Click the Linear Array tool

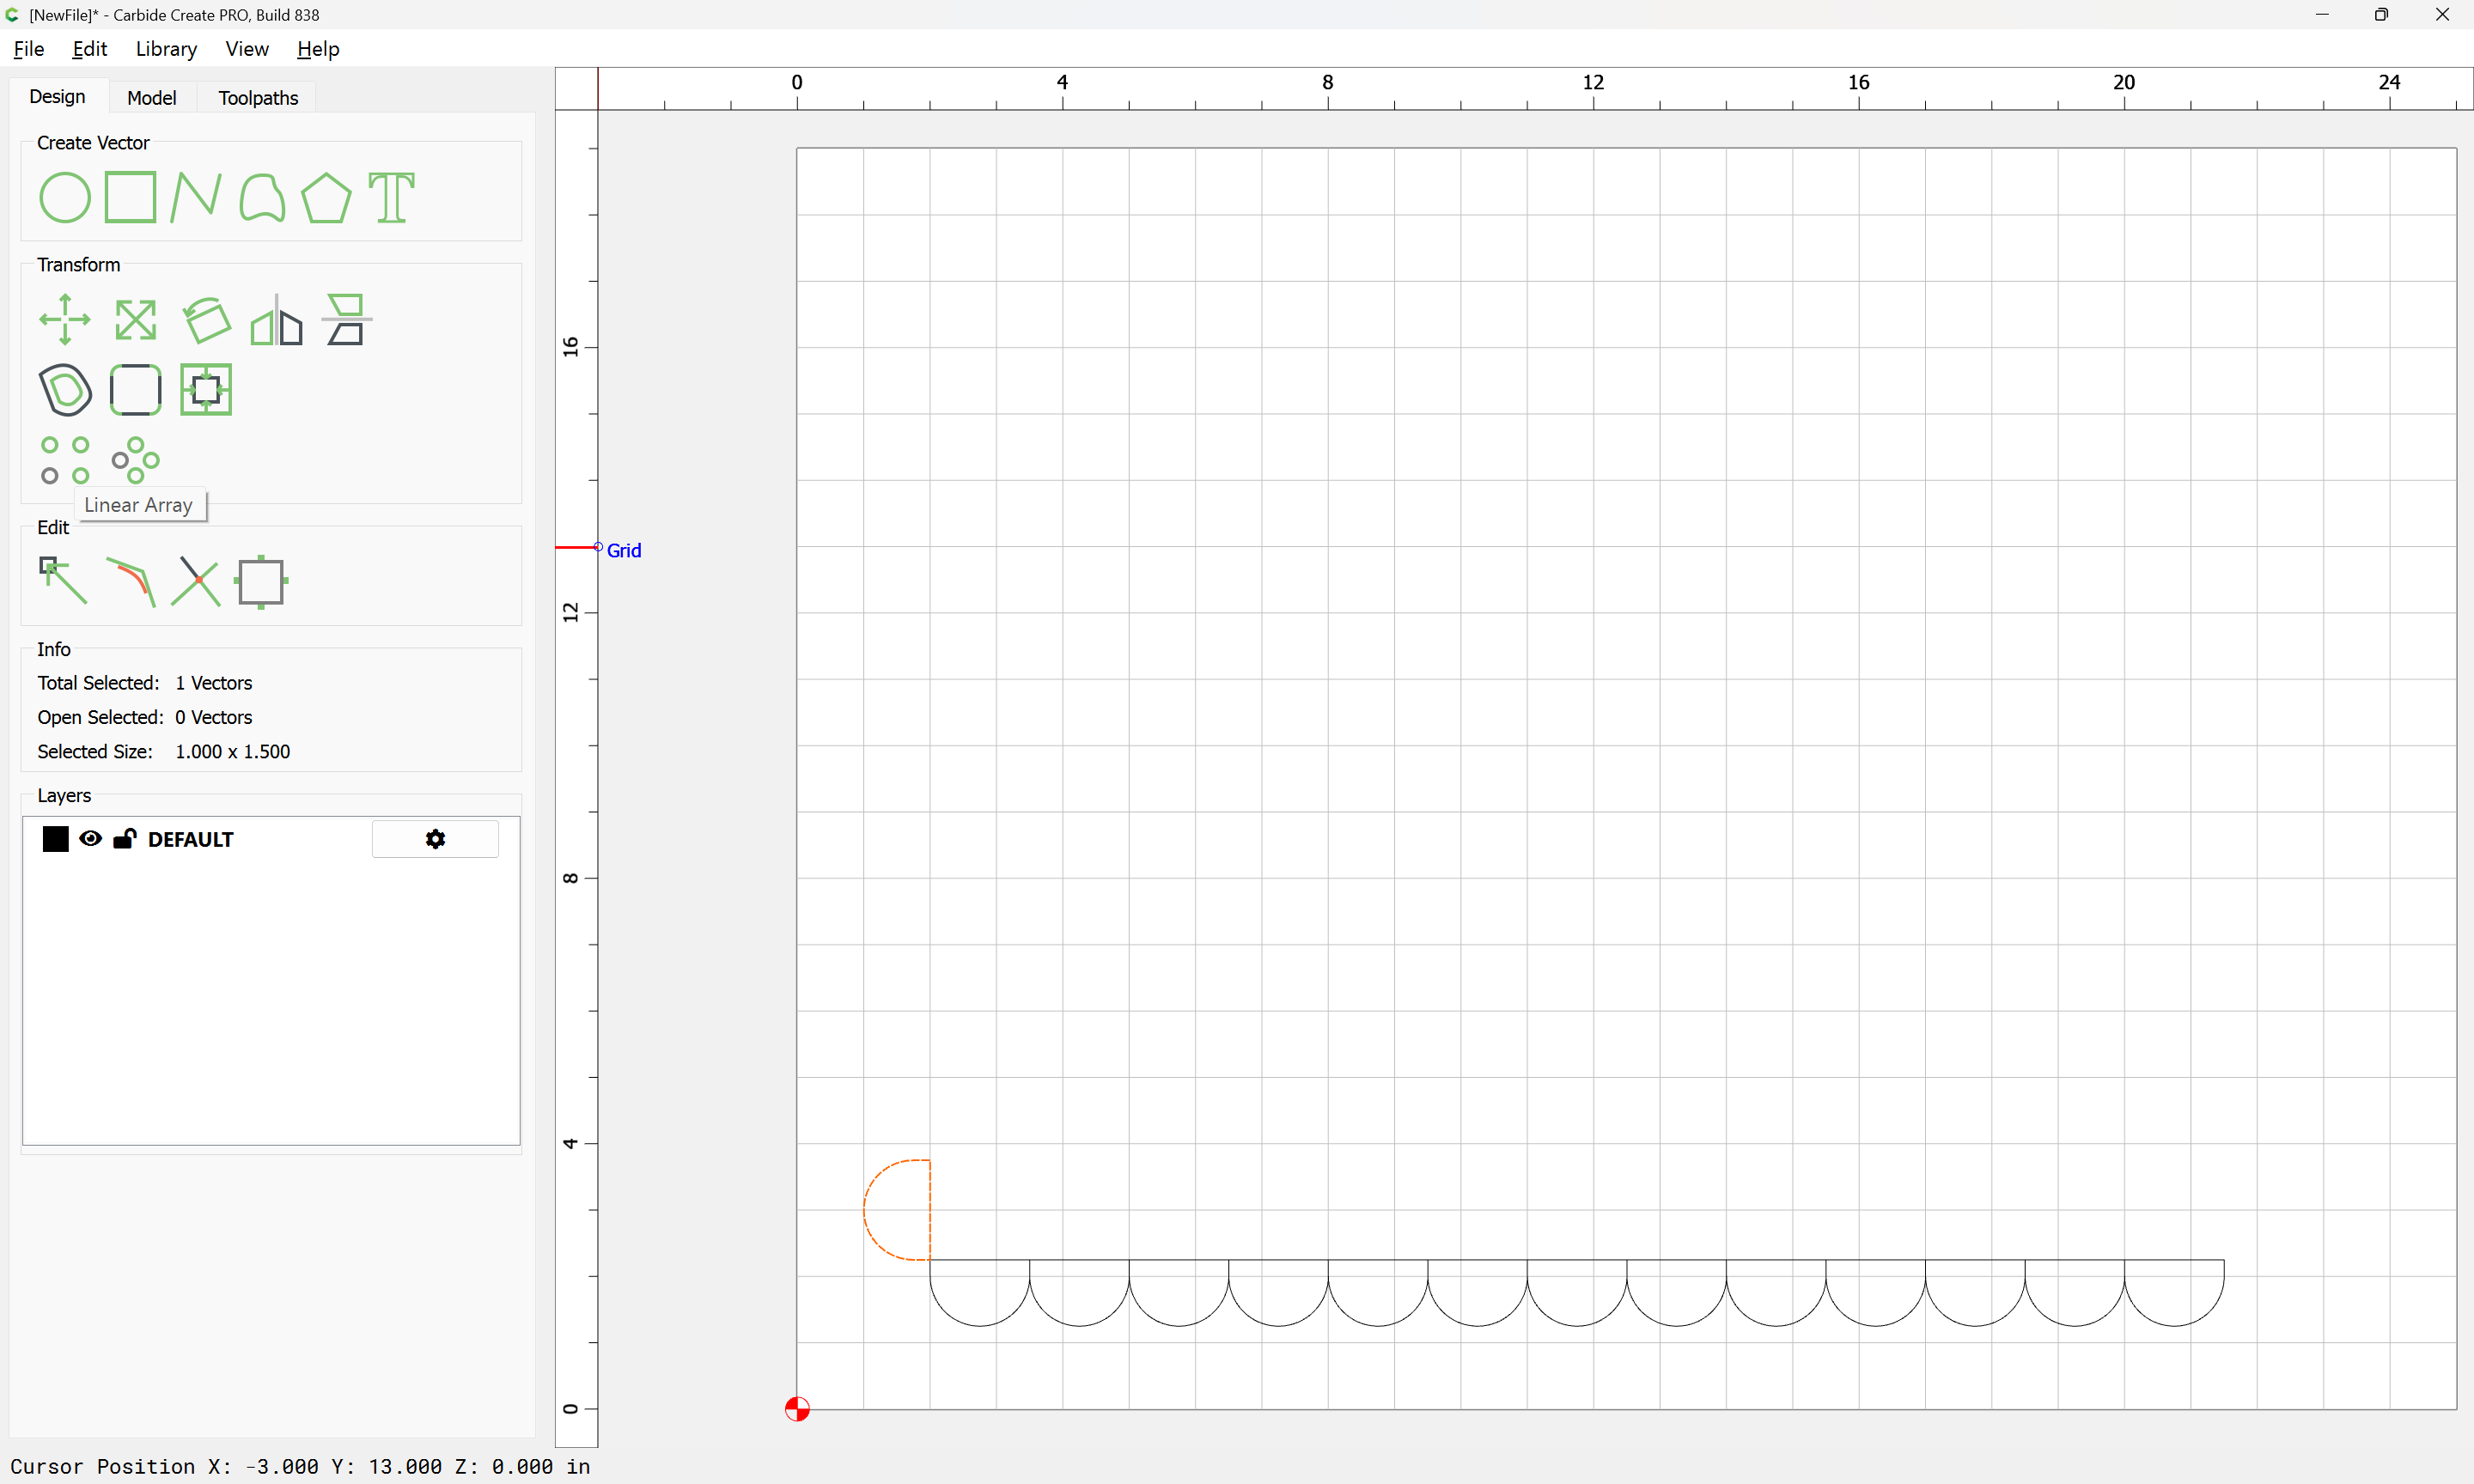pyautogui.click(x=64, y=460)
